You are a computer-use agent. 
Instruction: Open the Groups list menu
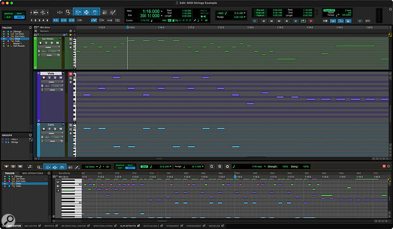[x=30, y=135]
